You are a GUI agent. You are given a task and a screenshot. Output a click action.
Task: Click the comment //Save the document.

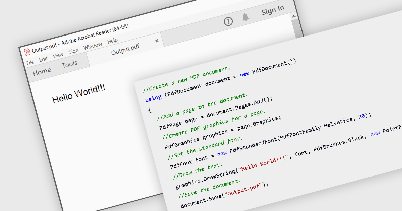pos(210,189)
